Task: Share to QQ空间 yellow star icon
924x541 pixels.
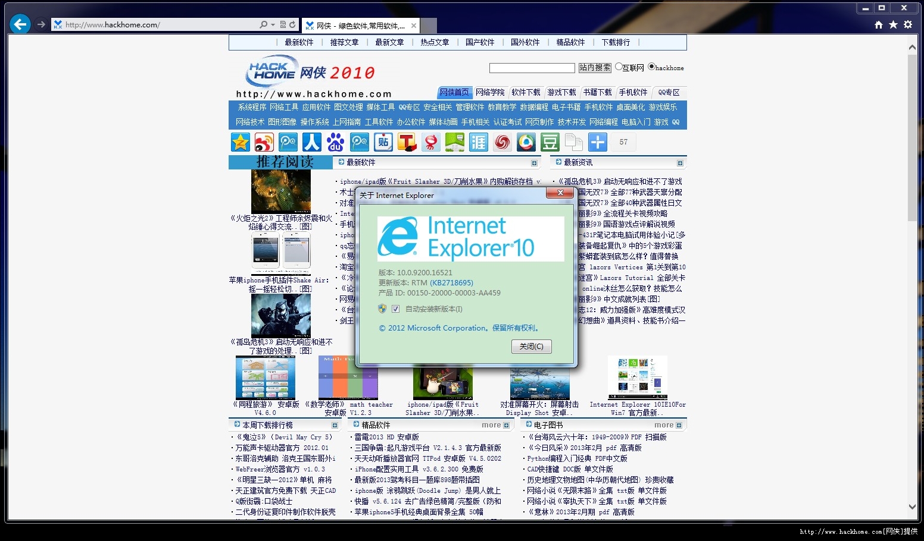Action: (x=241, y=142)
